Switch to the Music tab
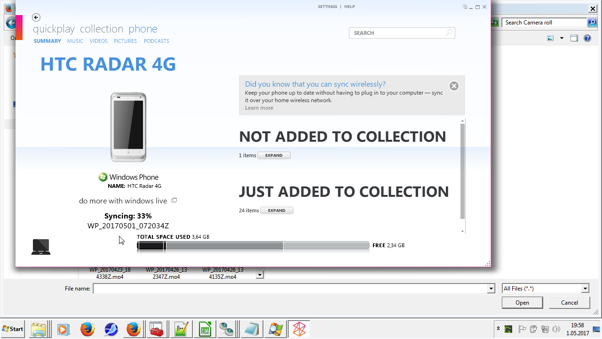The width and height of the screenshot is (602, 339). tap(75, 41)
